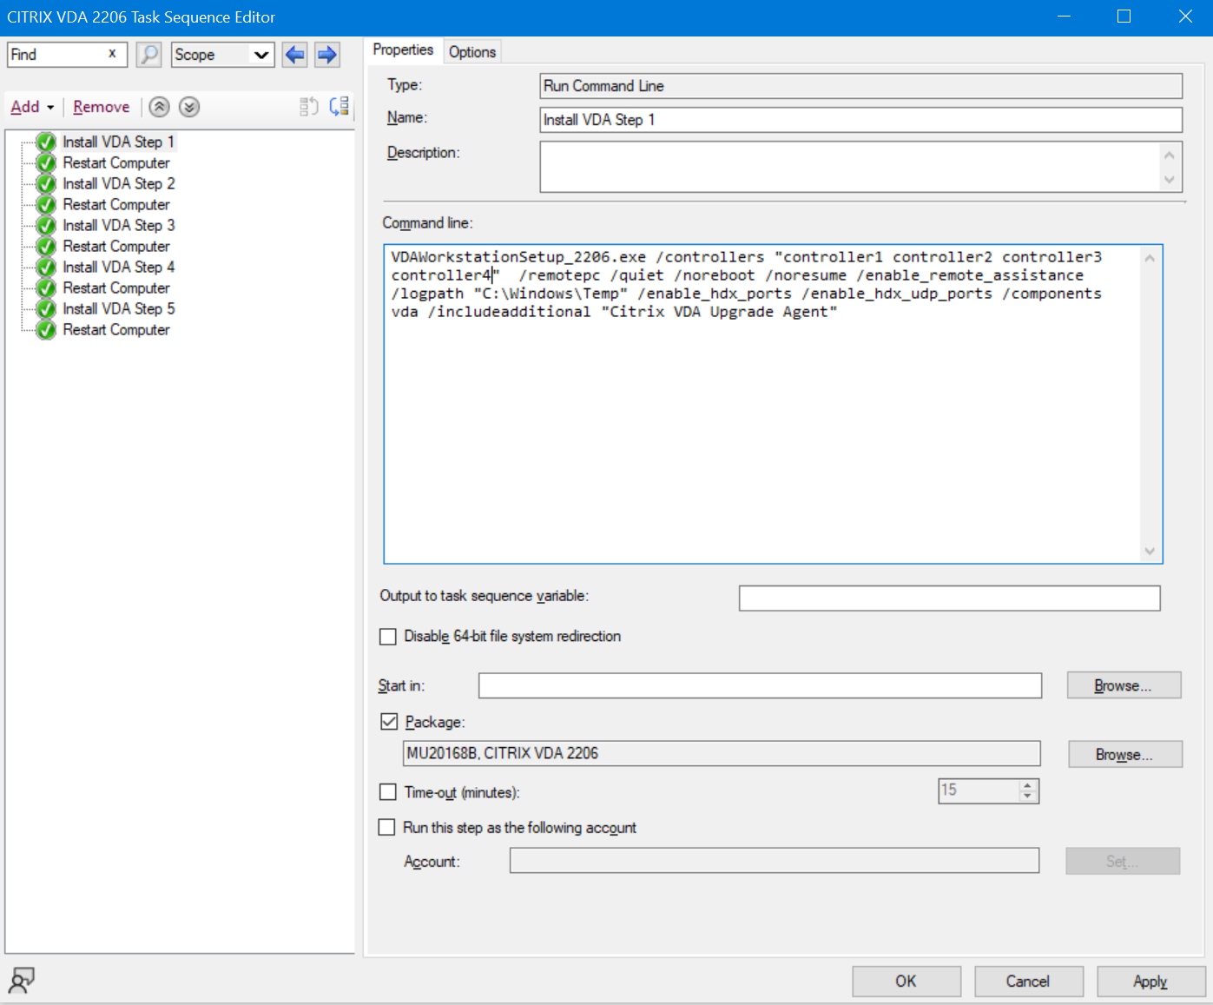The height and width of the screenshot is (1005, 1213).
Task: Click the magnifier search icon
Action: pos(149,55)
